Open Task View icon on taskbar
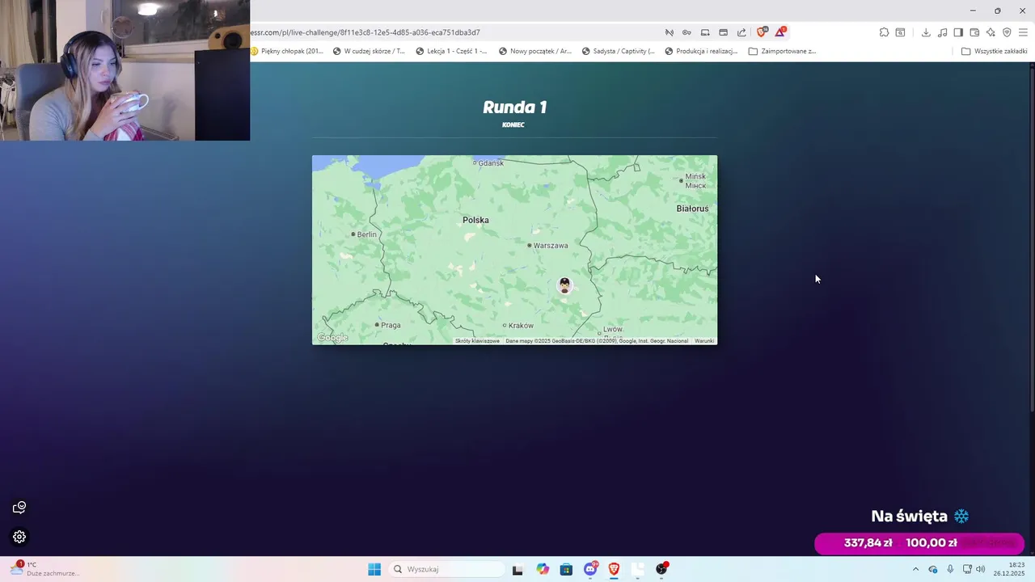This screenshot has width=1035, height=582. 517,569
